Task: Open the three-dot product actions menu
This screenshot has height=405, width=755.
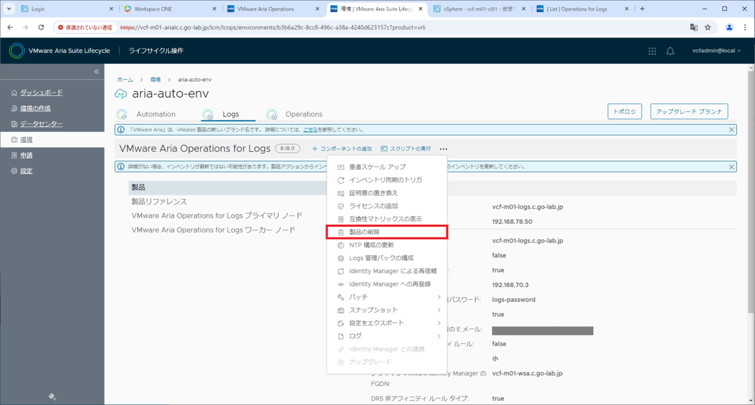Action: pyautogui.click(x=444, y=149)
